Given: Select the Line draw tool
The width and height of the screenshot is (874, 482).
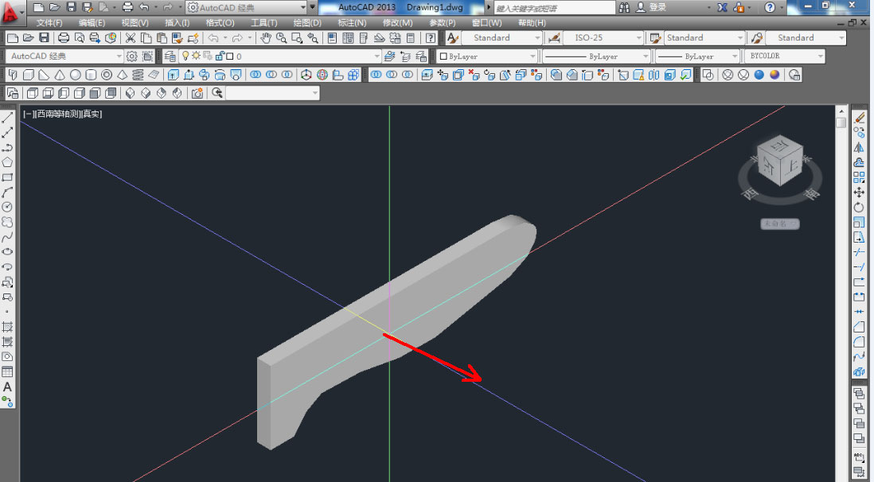Looking at the screenshot, I should pyautogui.click(x=7, y=119).
